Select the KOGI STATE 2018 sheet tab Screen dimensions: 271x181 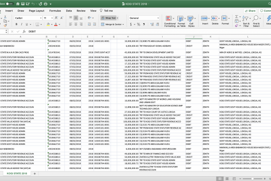(17, 174)
